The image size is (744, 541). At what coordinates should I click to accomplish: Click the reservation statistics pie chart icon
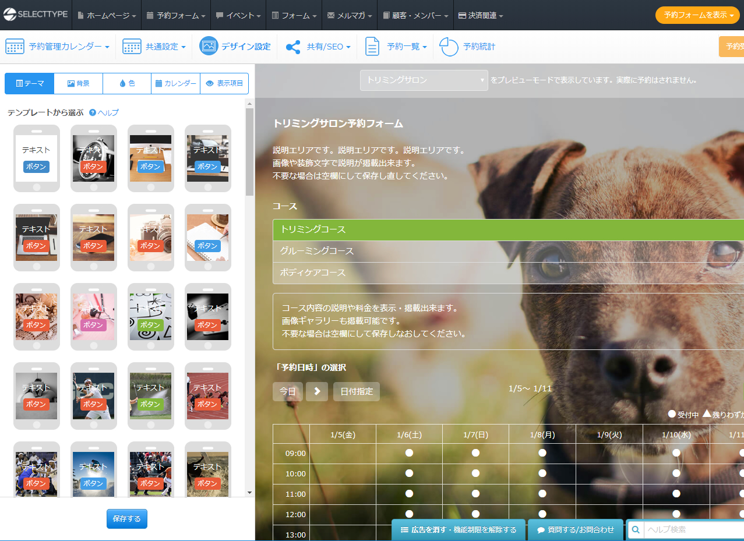tap(449, 47)
